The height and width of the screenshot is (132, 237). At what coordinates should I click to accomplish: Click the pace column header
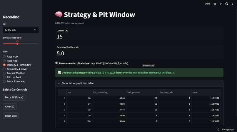click(x=206, y=92)
